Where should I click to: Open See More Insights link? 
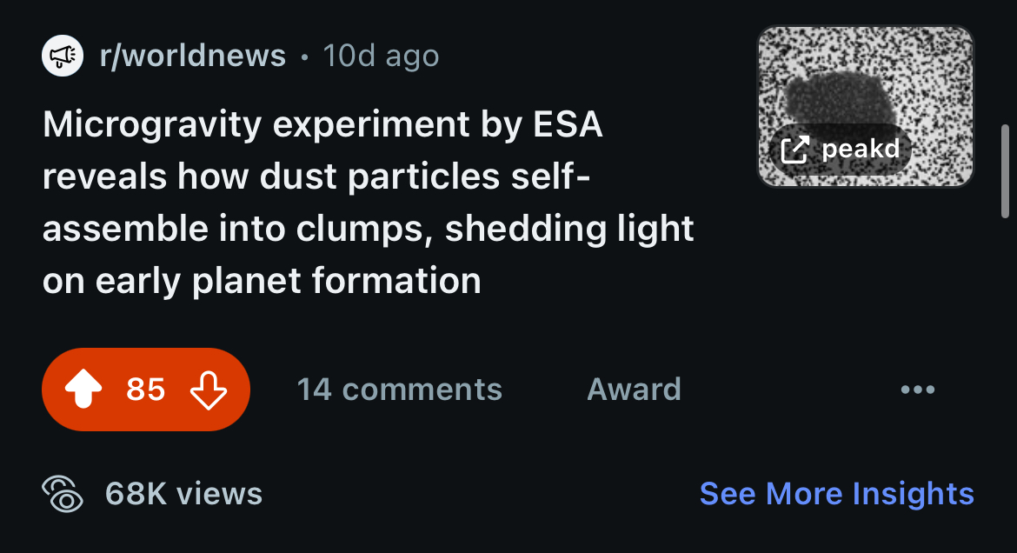(x=837, y=493)
